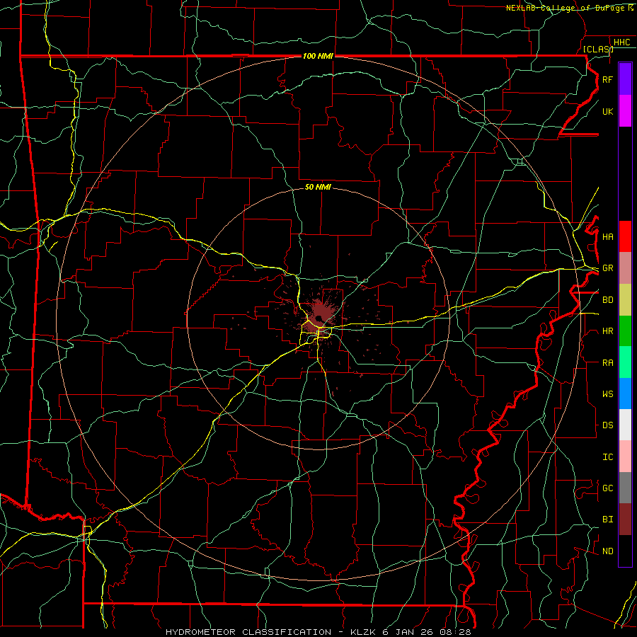
Task: Click the IC legend label
Action: click(x=607, y=457)
